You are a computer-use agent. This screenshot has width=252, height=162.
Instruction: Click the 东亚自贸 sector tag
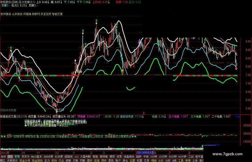[x=46, y=14]
